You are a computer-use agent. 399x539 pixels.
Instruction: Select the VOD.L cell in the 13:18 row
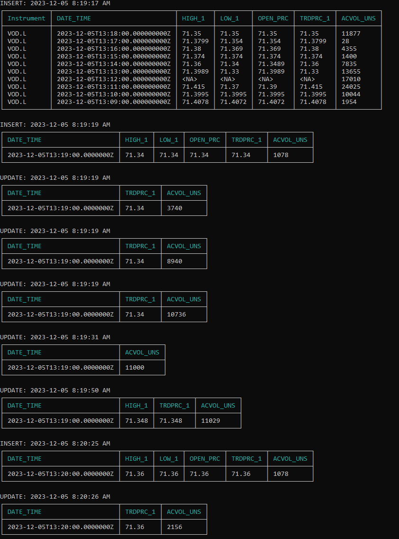click(17, 34)
